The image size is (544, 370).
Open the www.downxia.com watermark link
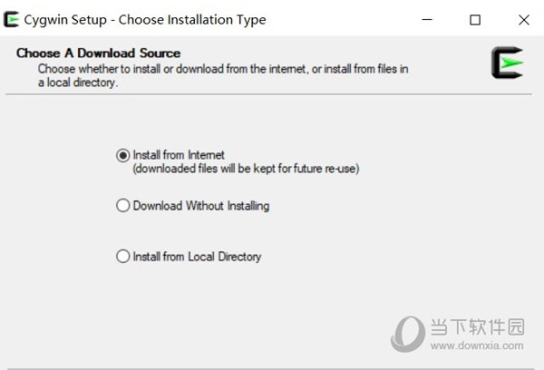[477, 346]
